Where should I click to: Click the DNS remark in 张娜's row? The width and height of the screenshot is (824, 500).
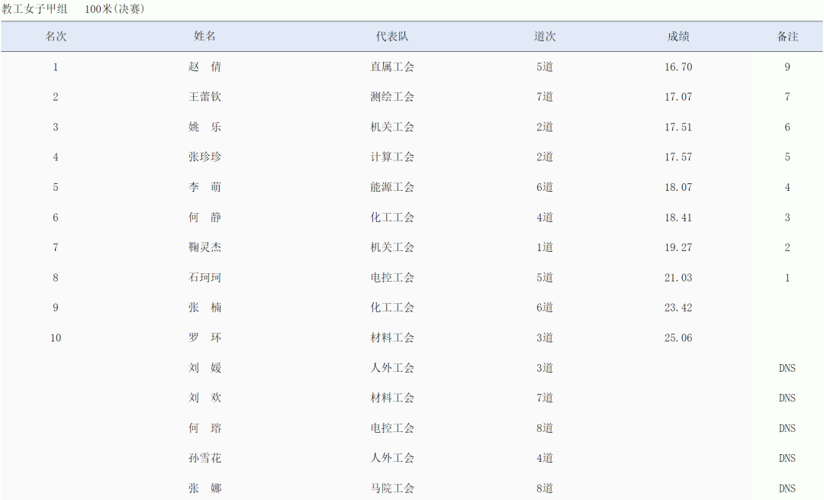tap(787, 489)
